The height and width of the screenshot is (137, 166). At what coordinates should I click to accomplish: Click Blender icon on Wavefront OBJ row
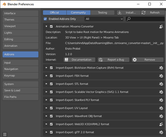coord(161,116)
